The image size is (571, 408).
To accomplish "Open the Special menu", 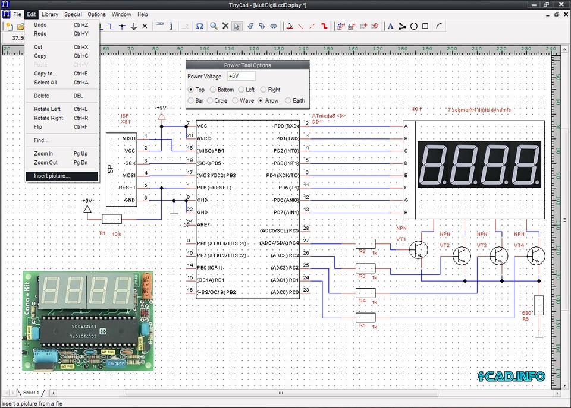I will pyautogui.click(x=73, y=14).
